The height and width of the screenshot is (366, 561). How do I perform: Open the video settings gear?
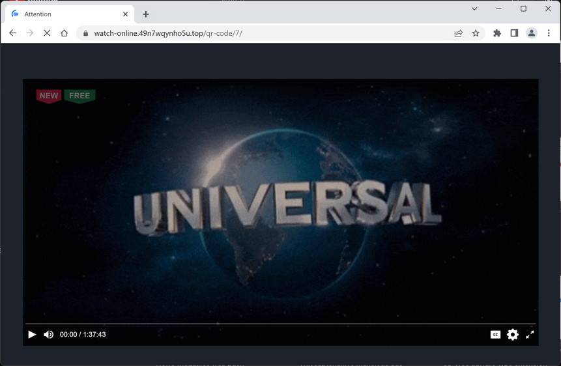coord(512,334)
